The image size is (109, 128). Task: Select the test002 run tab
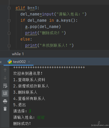(19, 62)
